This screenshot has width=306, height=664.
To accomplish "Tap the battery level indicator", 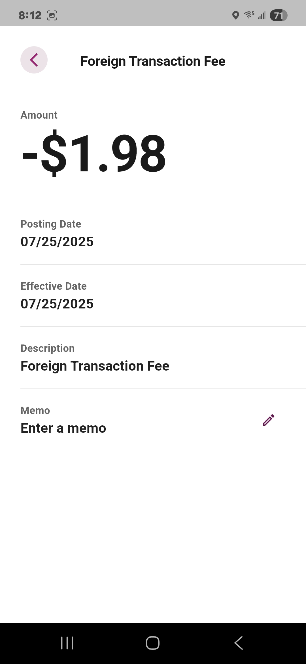I will coord(279,15).
